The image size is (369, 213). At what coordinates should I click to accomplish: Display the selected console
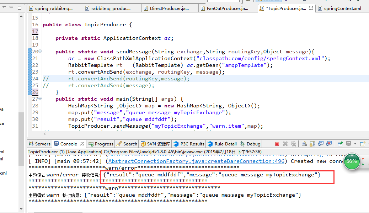[x=348, y=144]
